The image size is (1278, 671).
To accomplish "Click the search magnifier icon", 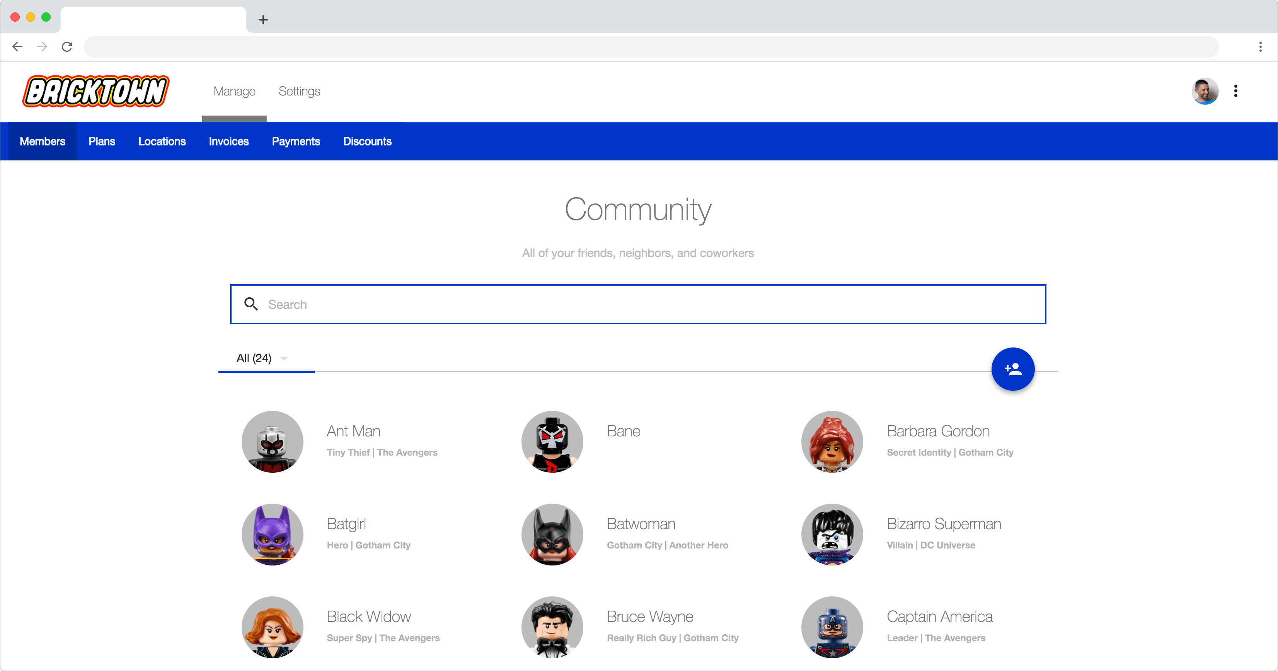I will (x=251, y=304).
